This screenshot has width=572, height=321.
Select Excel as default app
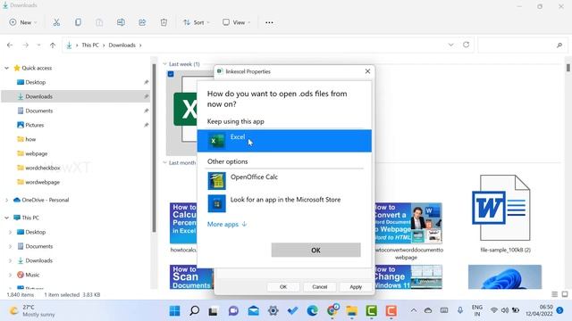click(284, 141)
